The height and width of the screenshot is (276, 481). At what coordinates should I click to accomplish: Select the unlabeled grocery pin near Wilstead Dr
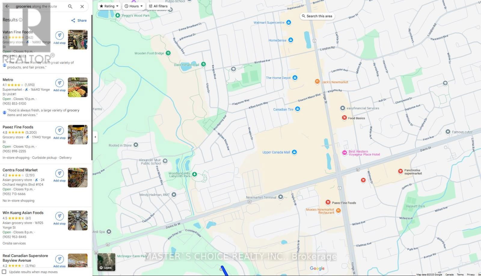point(363,180)
